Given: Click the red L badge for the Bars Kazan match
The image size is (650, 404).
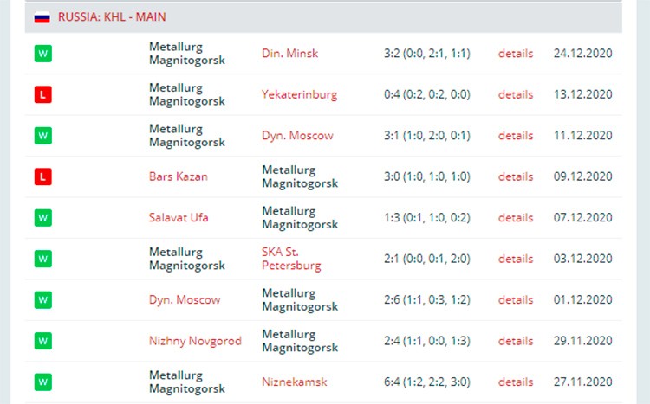Looking at the screenshot, I should click(43, 176).
